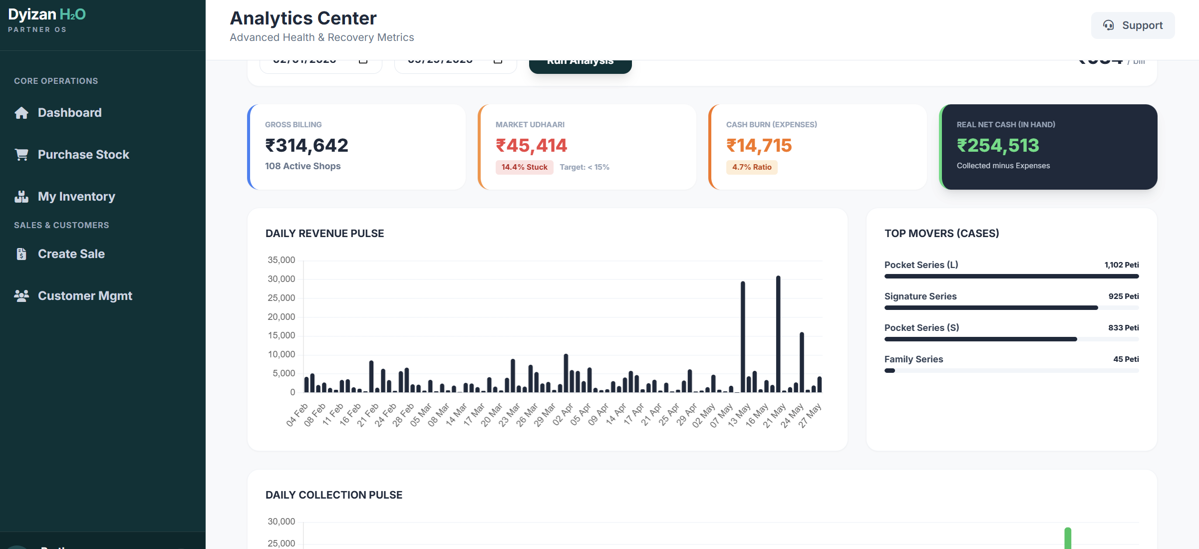Click the Create Sale invoice icon

[x=21, y=254]
